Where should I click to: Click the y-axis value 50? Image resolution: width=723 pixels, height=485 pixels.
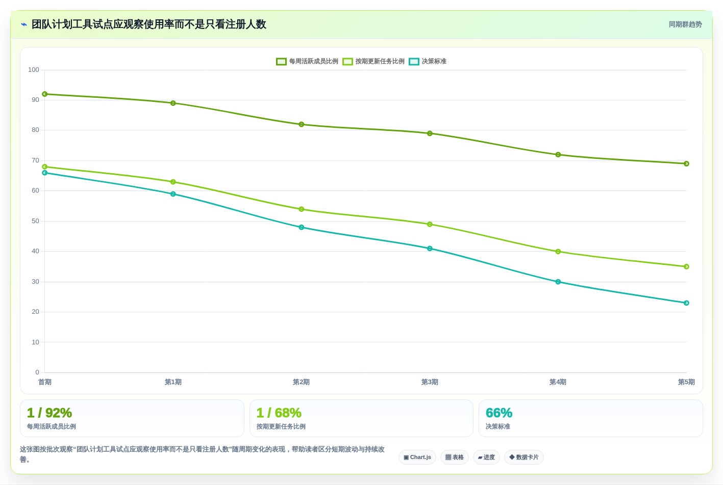pyautogui.click(x=35, y=221)
